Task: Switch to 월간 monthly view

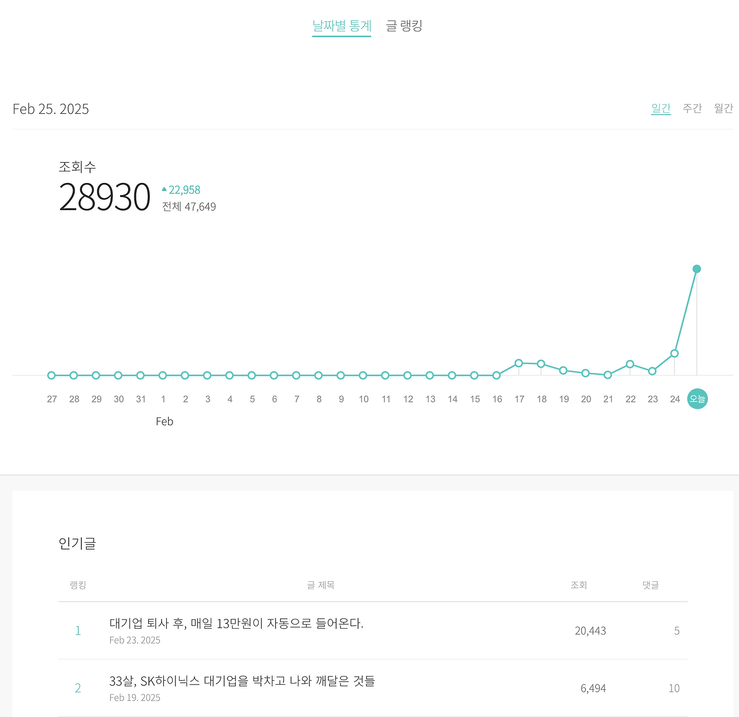Action: [x=723, y=108]
